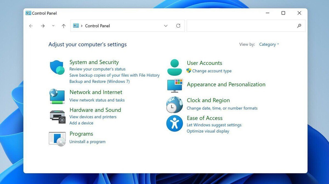Expand the recent locations dropdown arrow
The height and width of the screenshot is (184, 329).
[x=53, y=26]
